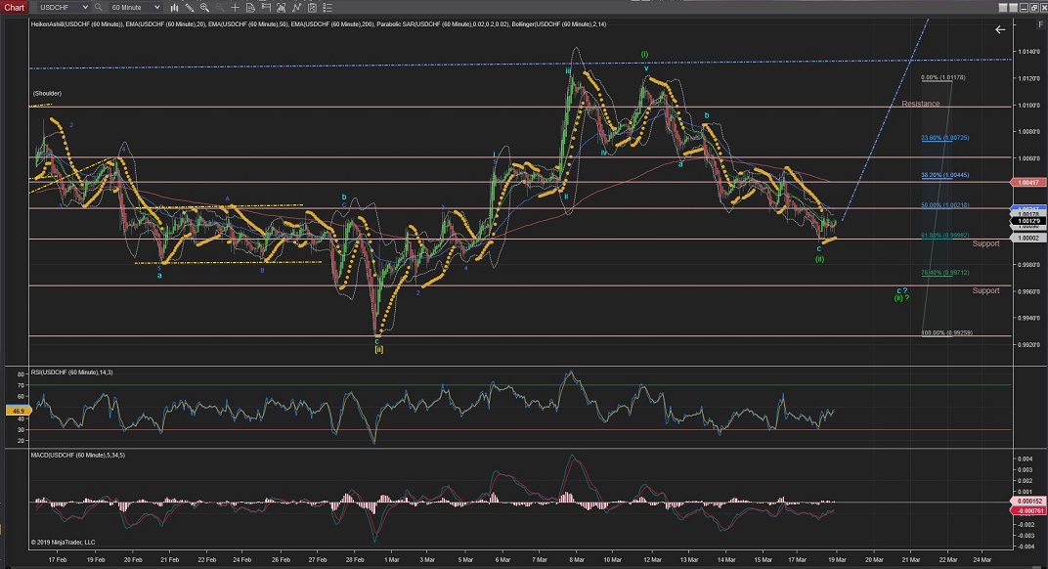Toggle the F fixed scale button
The image size is (1048, 569).
(1040, 24)
